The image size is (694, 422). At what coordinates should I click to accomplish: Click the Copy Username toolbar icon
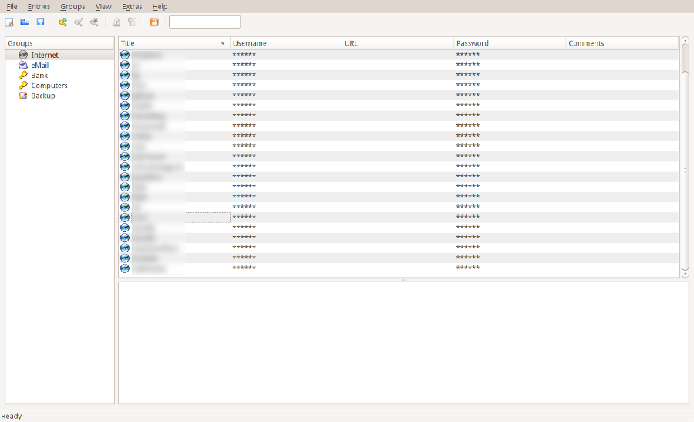click(x=116, y=22)
